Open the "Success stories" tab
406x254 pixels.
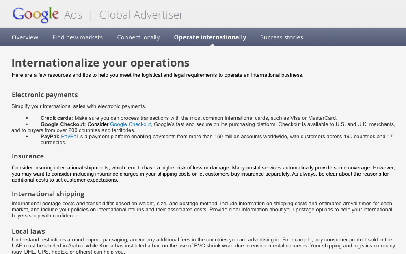pos(281,37)
